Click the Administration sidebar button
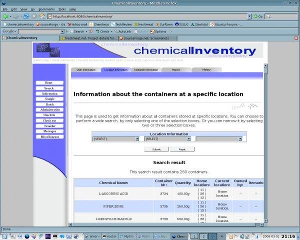This screenshot has width=300, height=240. (49, 109)
